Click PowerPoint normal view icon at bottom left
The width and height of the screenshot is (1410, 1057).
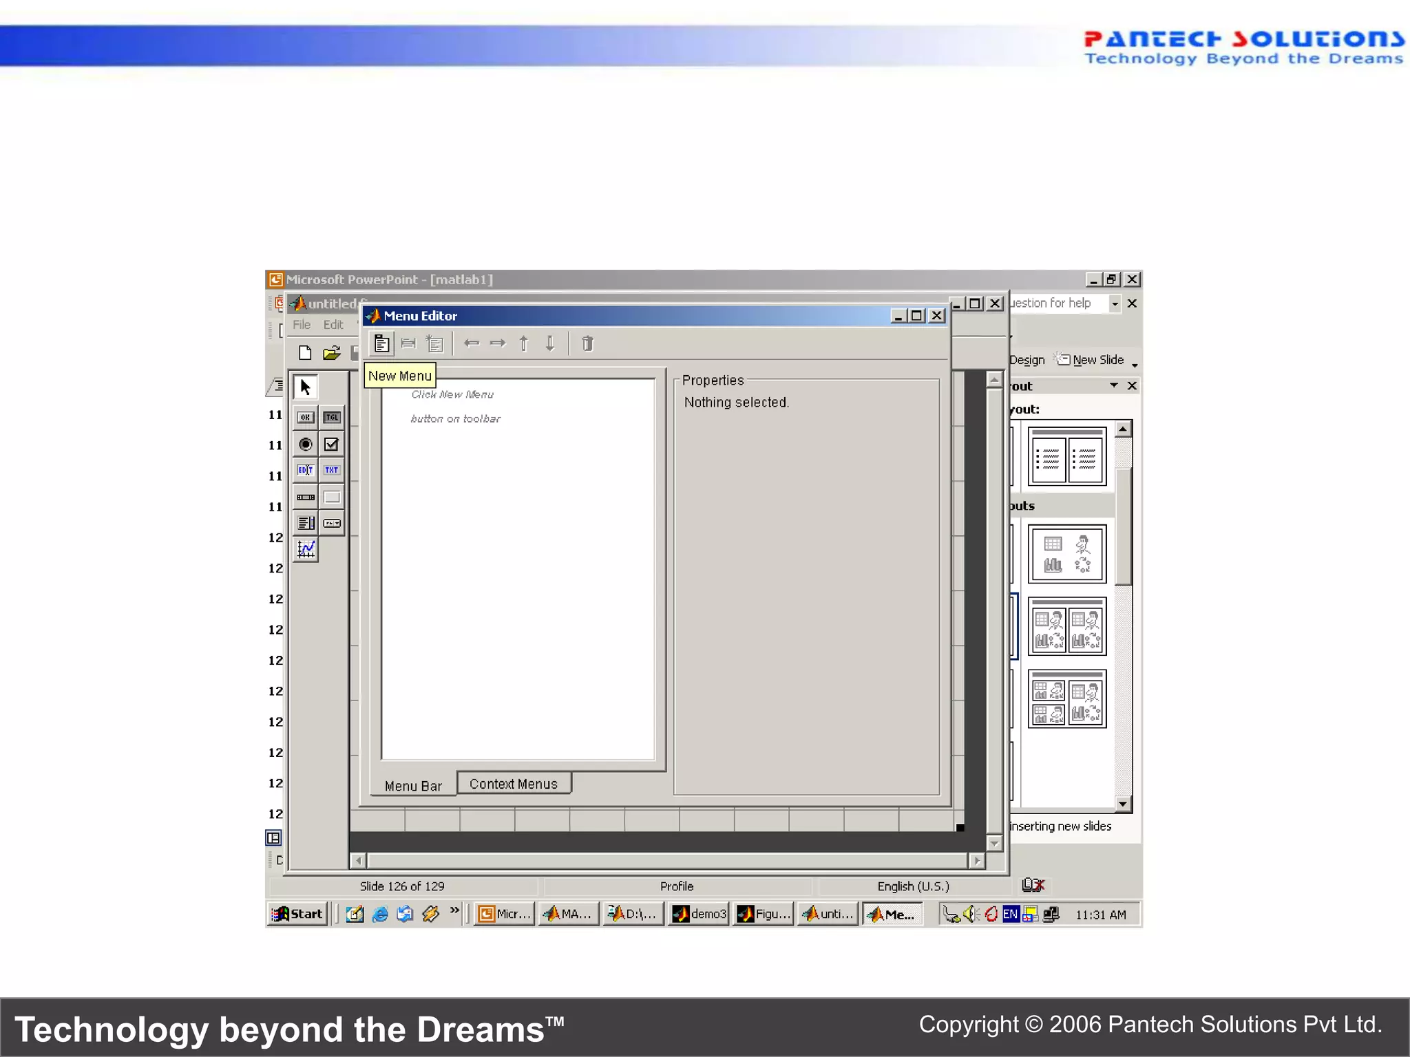point(273,837)
